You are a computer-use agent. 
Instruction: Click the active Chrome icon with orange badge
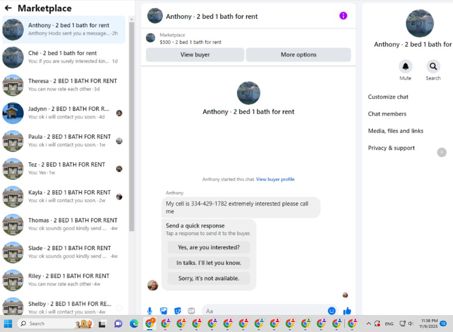150,324
